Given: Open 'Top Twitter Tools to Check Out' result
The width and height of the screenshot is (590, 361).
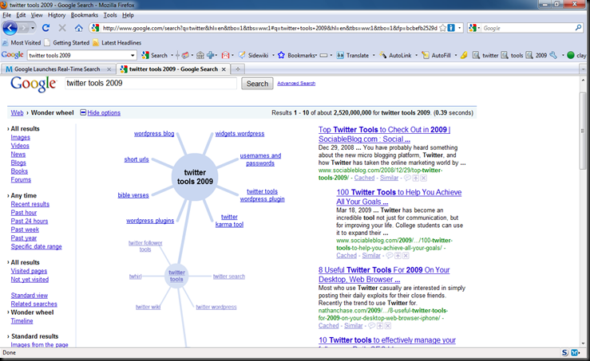Looking at the screenshot, I should (384, 134).
